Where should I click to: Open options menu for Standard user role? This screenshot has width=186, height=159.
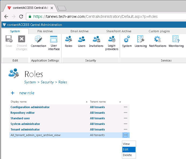point(125,118)
